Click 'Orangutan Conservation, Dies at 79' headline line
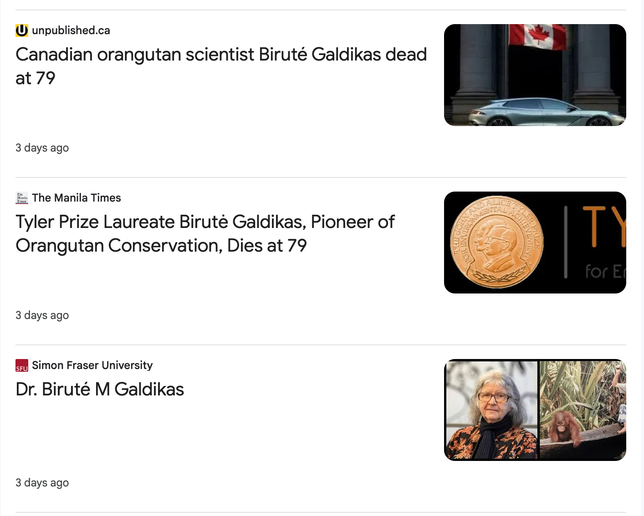 (161, 246)
